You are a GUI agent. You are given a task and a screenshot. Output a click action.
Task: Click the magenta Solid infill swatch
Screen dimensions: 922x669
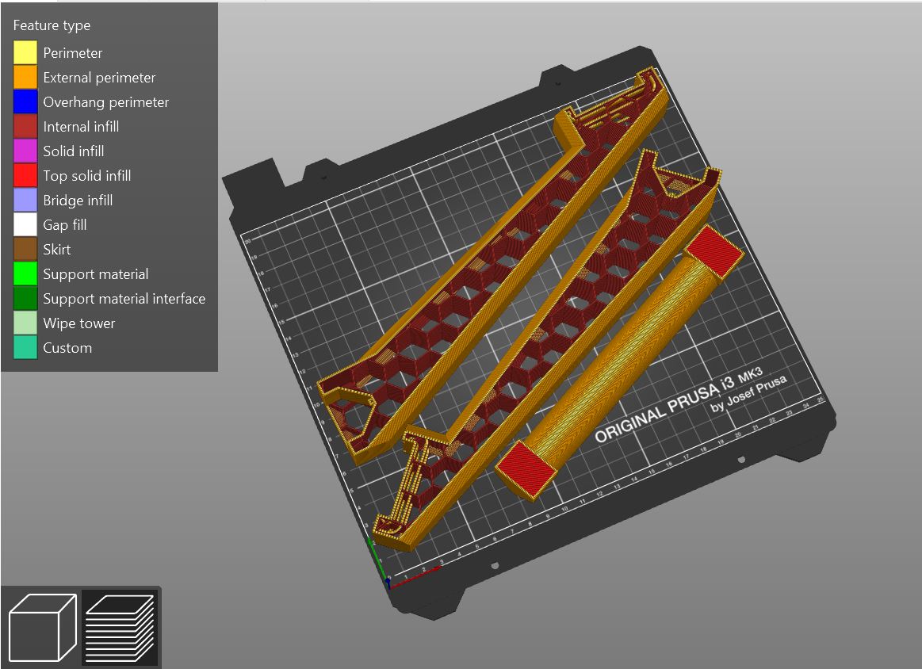pos(25,151)
